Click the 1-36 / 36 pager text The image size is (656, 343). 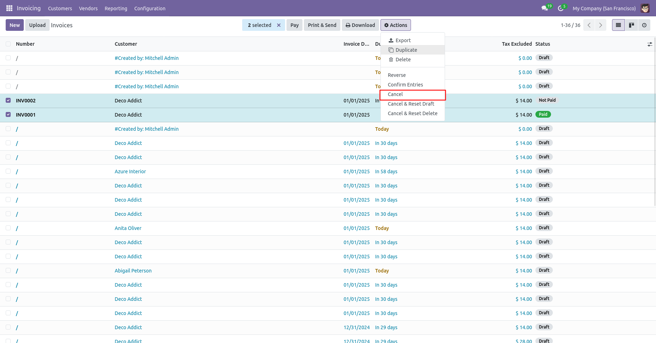coord(571,25)
